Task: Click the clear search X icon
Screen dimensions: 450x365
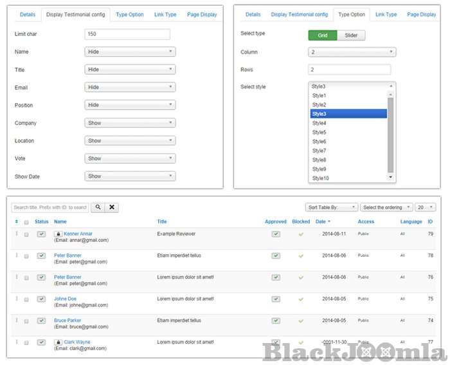Action: click(x=112, y=207)
